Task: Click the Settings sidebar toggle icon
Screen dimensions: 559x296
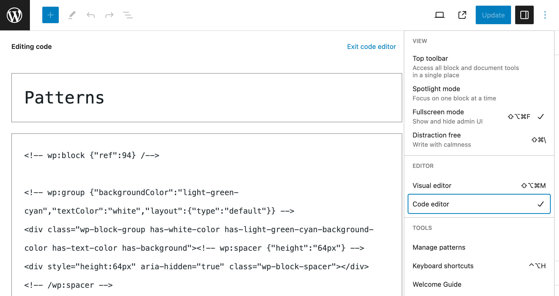Action: pos(524,15)
